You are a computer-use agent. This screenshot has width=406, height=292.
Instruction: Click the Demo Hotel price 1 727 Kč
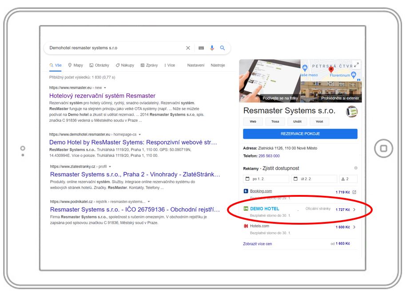click(343, 210)
